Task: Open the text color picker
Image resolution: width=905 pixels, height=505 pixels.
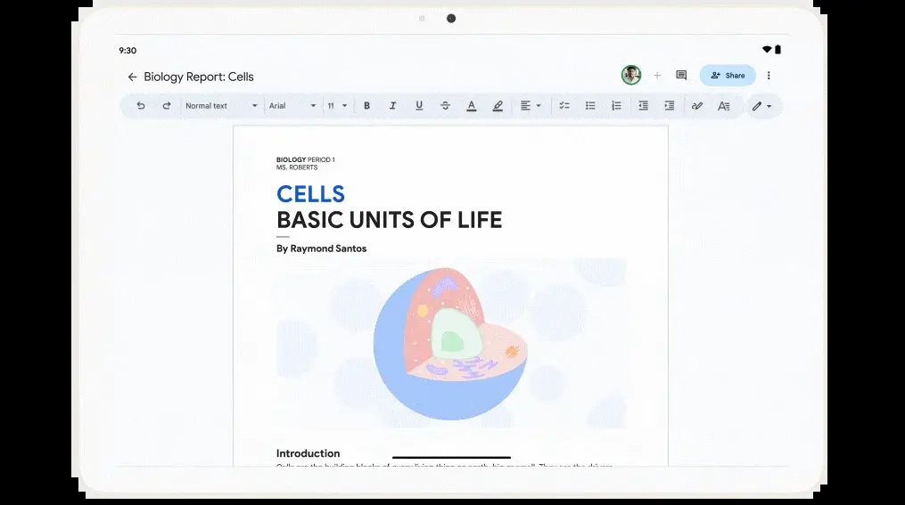Action: [471, 106]
